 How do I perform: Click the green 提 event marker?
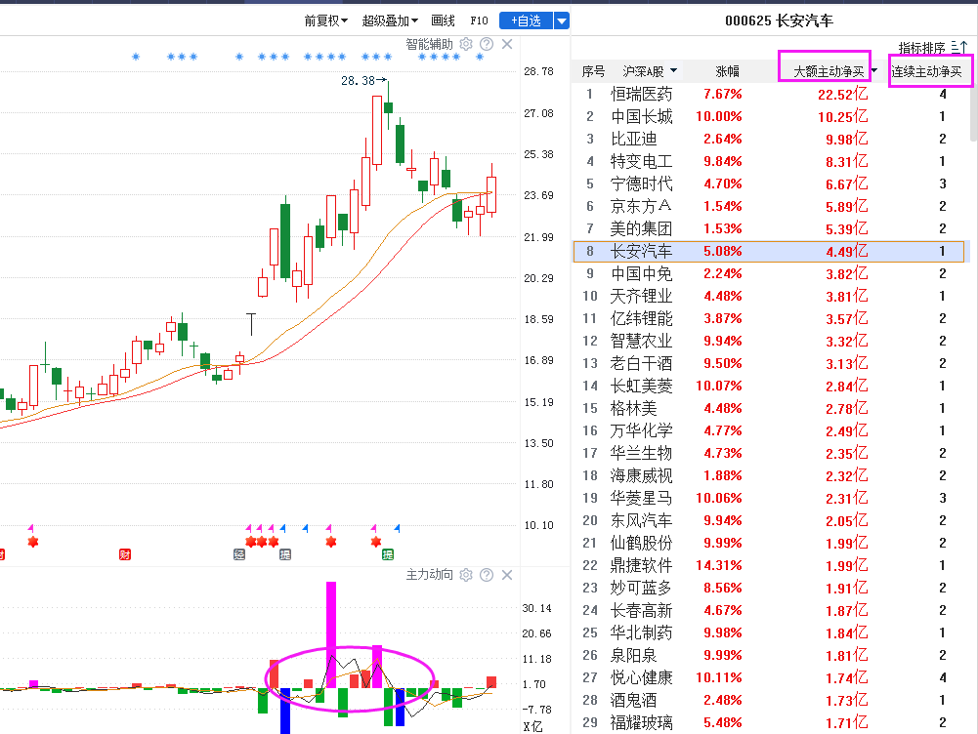click(x=388, y=554)
